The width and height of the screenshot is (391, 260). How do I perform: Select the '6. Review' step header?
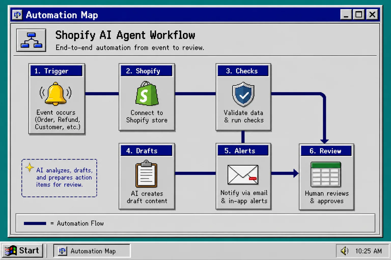click(x=326, y=151)
